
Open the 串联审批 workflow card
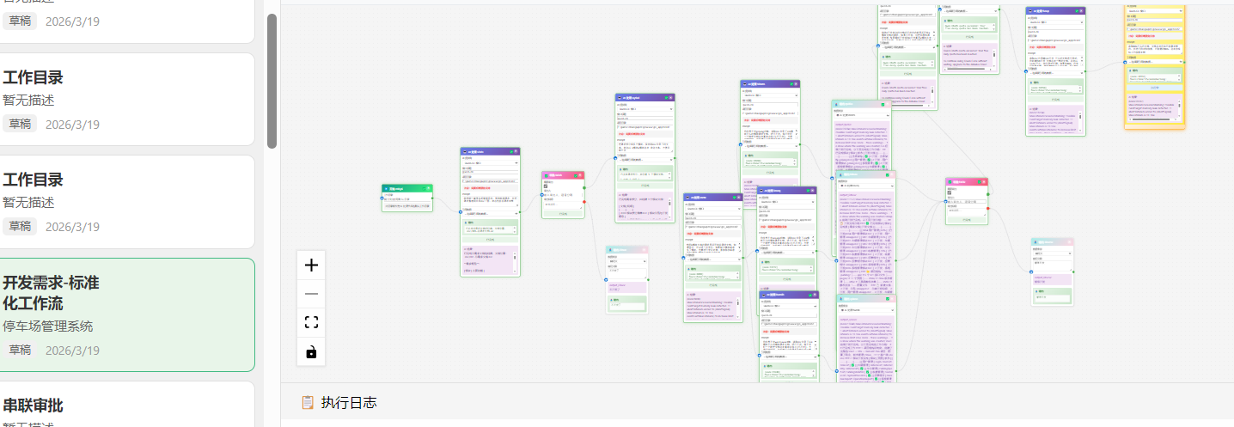point(127,405)
